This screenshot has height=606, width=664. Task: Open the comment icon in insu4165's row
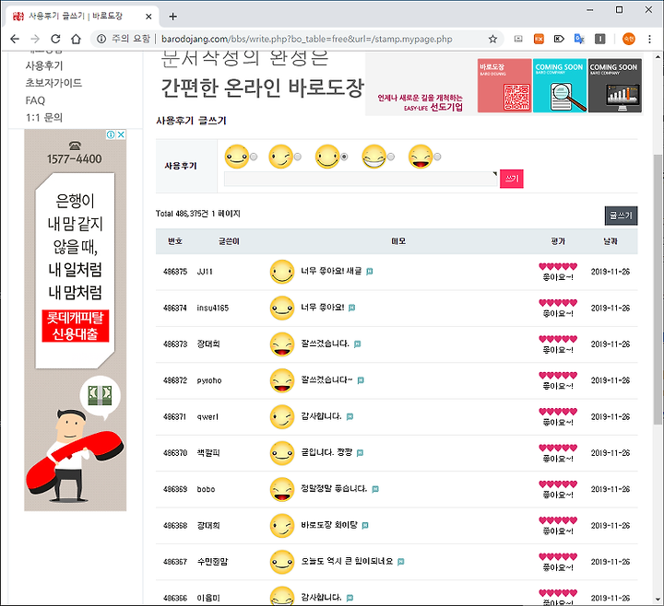click(351, 308)
